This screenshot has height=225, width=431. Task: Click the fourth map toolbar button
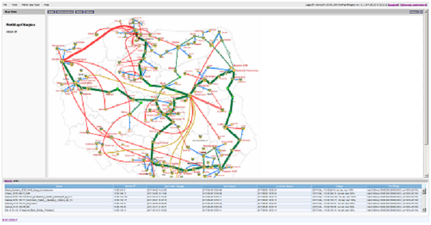(x=89, y=12)
